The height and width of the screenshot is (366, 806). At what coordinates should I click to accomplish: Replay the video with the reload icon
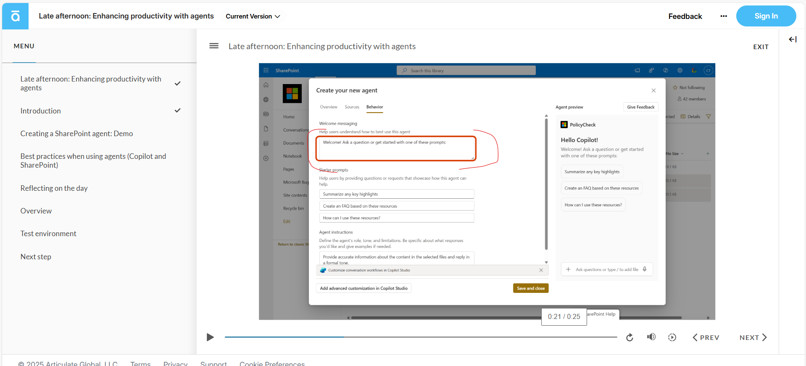[630, 337]
